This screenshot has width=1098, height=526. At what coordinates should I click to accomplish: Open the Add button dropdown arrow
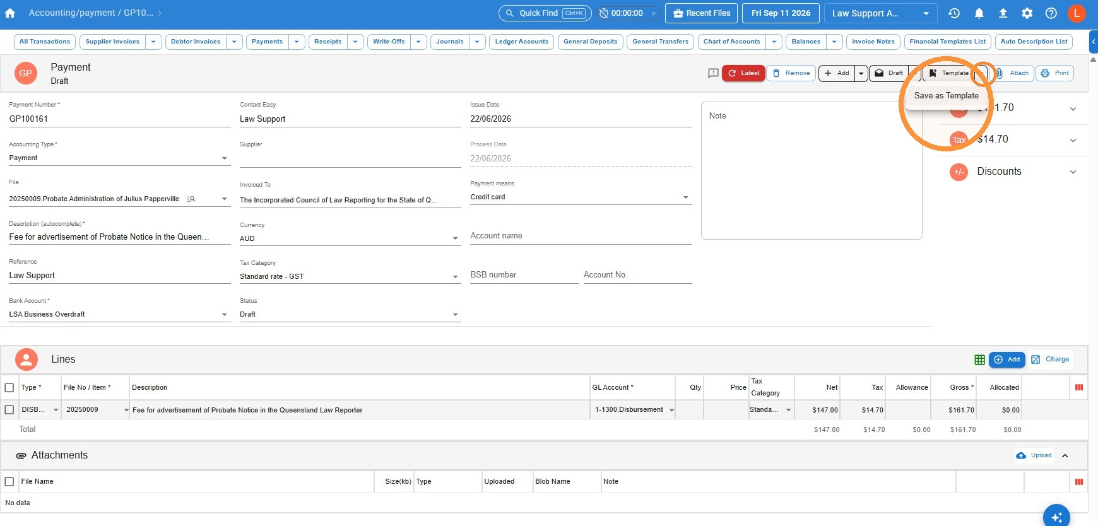tap(861, 73)
